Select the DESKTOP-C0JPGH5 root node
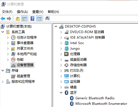The height and width of the screenshot is (107, 138). [x=80, y=26]
